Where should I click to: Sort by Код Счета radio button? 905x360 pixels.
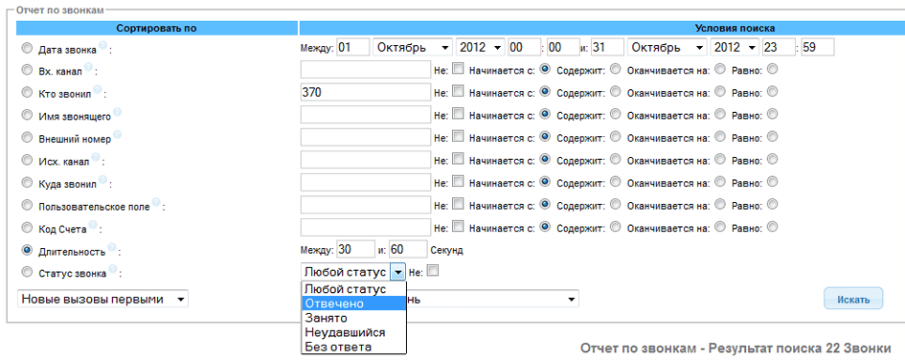27,227
